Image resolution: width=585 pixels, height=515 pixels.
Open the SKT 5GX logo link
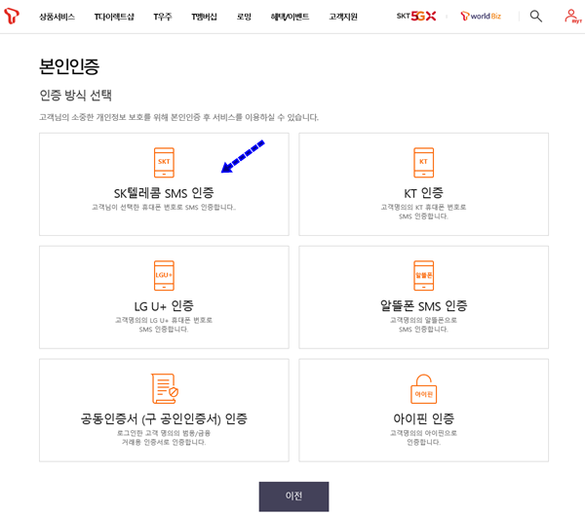click(416, 16)
